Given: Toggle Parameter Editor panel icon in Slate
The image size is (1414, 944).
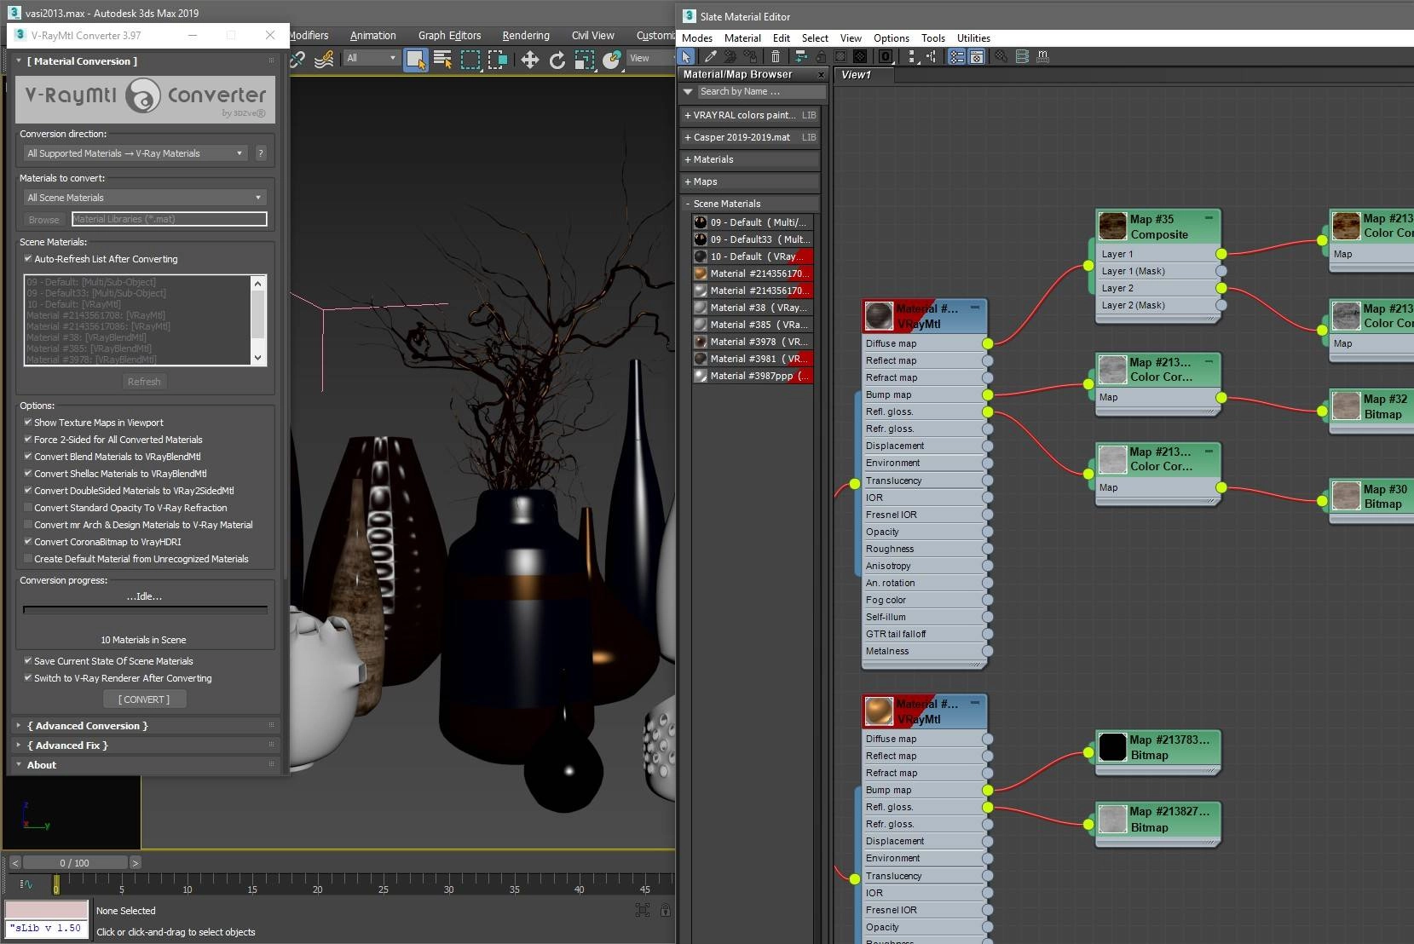Looking at the screenshot, I should point(977,56).
